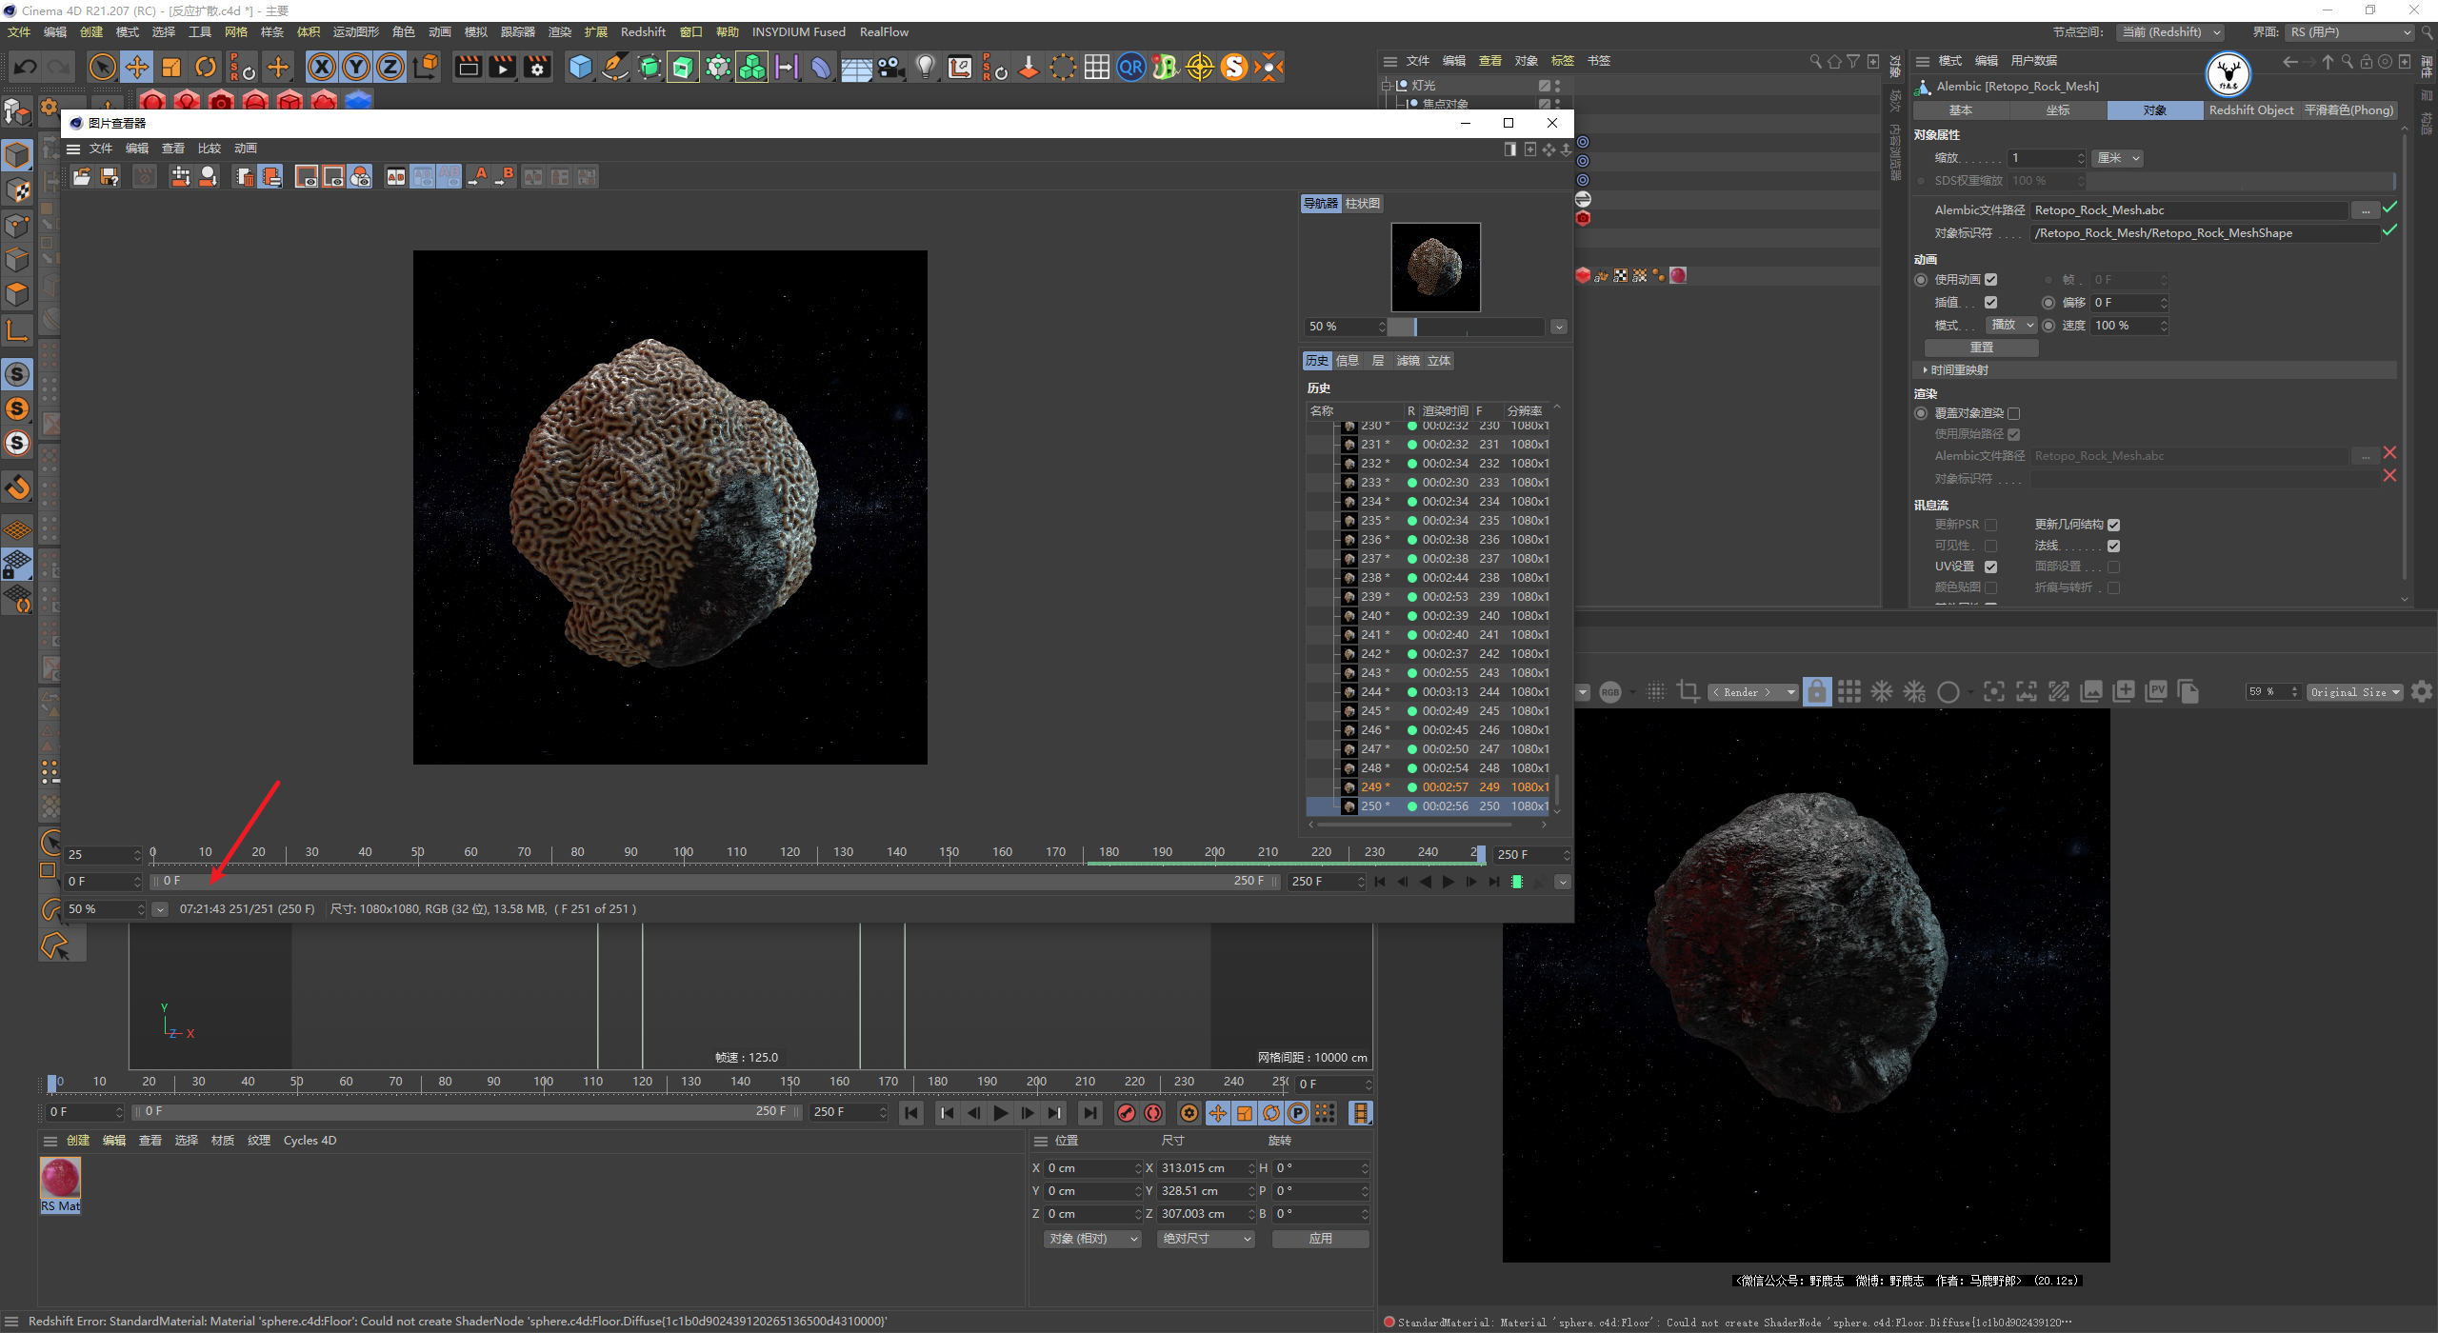Toggle the 更新几何结构 checkbox
This screenshot has height=1333, width=2438.
pyautogui.click(x=2114, y=525)
